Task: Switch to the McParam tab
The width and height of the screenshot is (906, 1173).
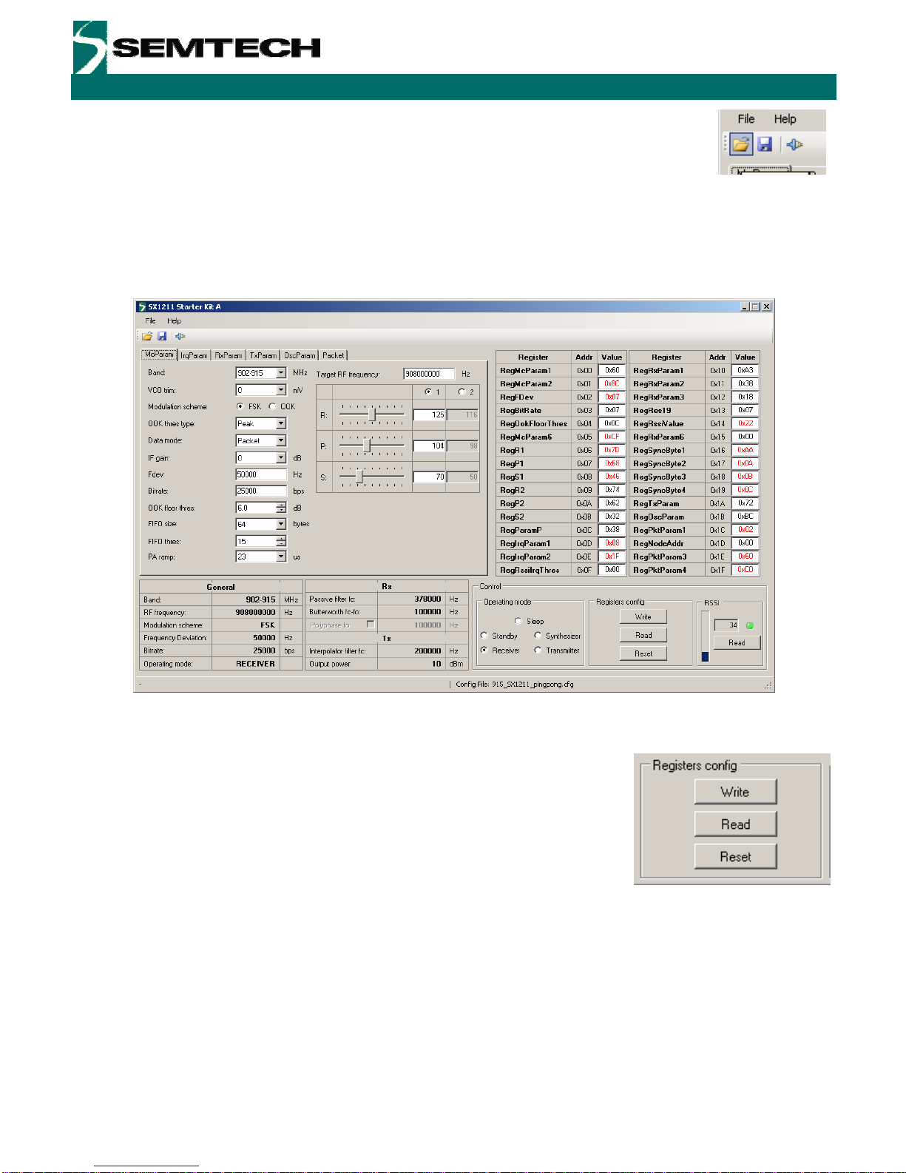Action: click(159, 354)
